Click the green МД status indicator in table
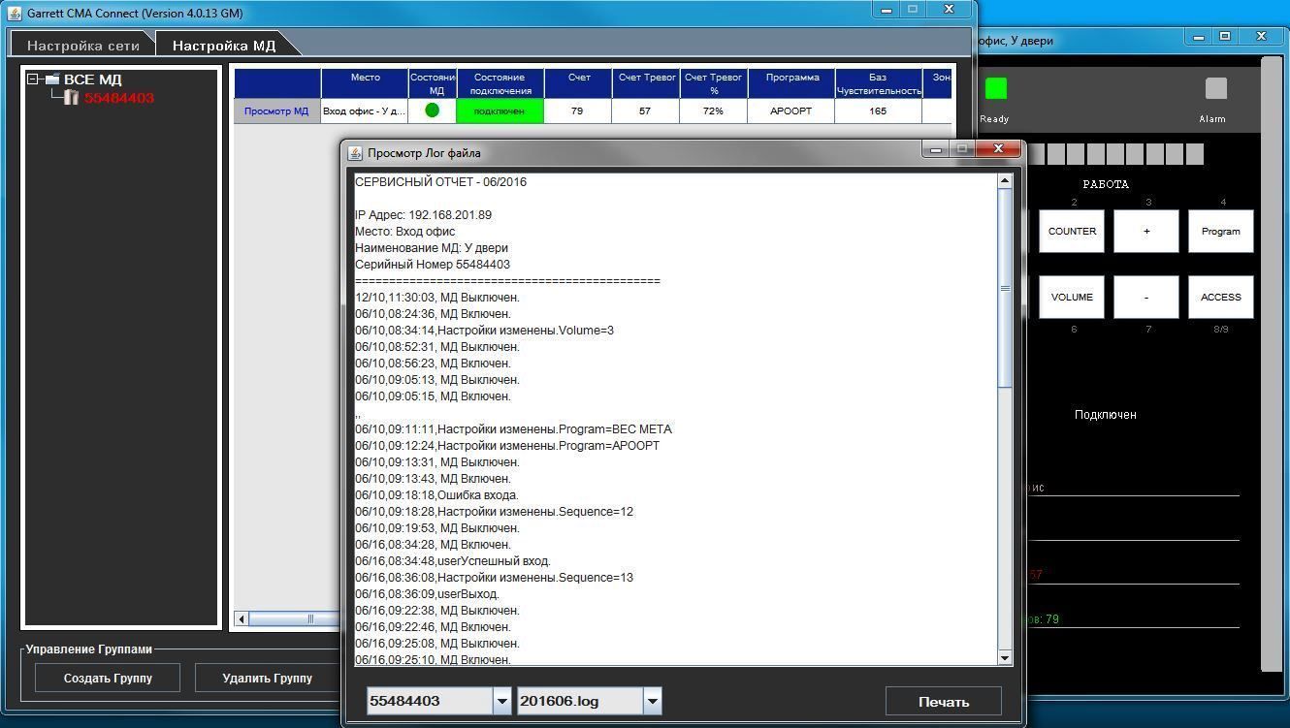This screenshot has height=728, width=1290. [433, 111]
